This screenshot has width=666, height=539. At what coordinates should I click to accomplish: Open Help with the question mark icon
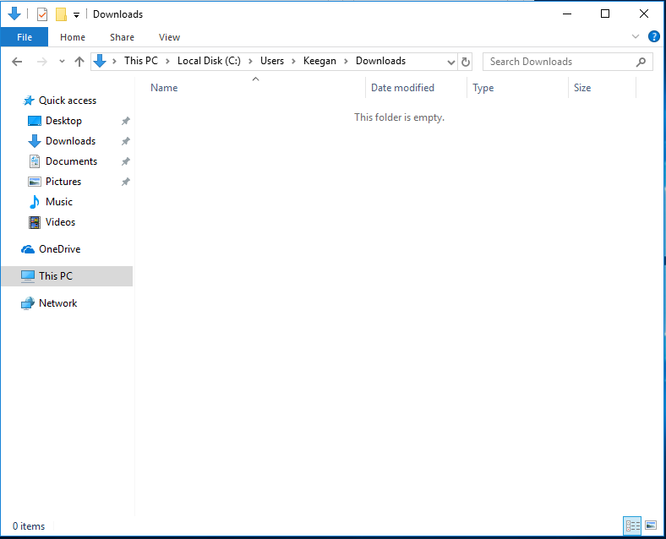(x=654, y=36)
